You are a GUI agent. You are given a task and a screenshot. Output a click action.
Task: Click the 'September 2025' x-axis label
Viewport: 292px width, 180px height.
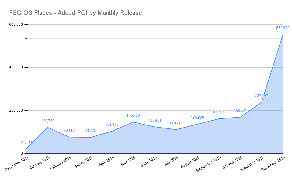point(209,164)
